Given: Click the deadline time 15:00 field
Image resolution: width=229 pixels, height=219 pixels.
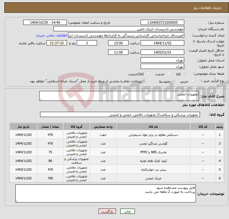Looking at the screenshot, I should point(118,43).
